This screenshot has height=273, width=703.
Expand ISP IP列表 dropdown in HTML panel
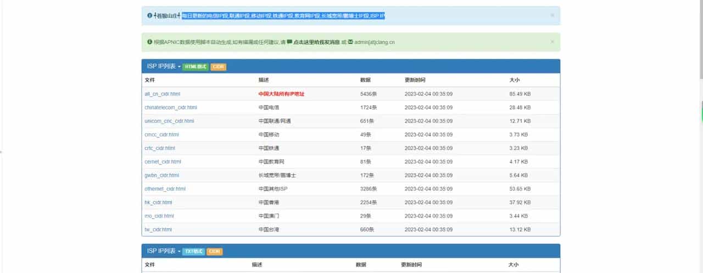tap(164, 66)
